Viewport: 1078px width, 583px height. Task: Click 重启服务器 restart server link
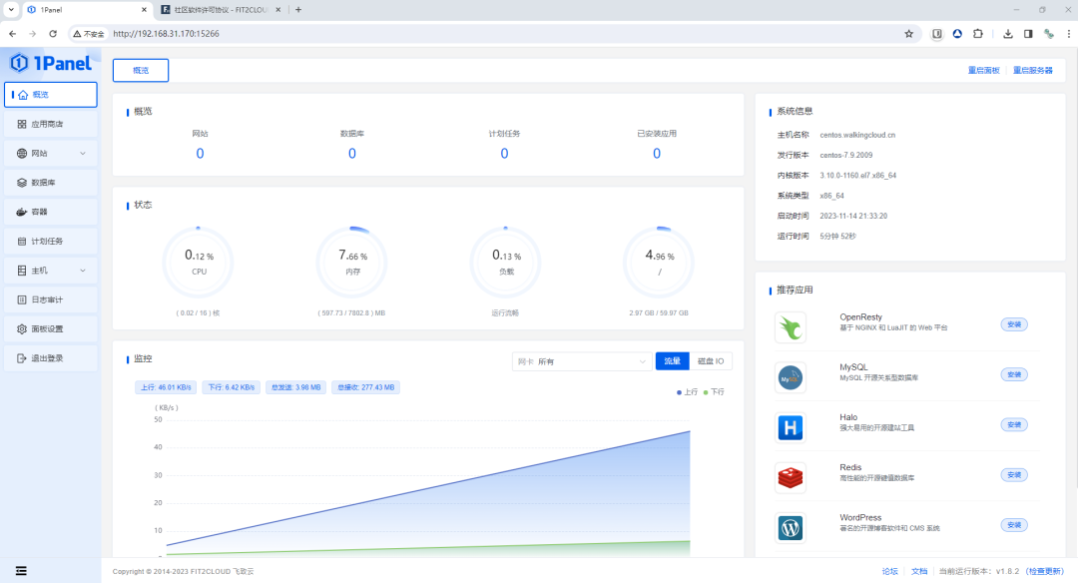[1032, 71]
